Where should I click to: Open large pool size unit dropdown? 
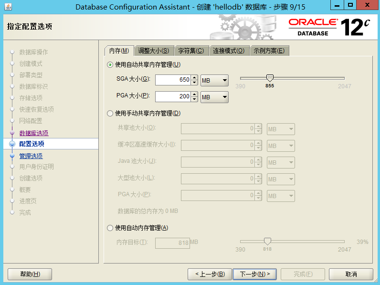click(281, 179)
